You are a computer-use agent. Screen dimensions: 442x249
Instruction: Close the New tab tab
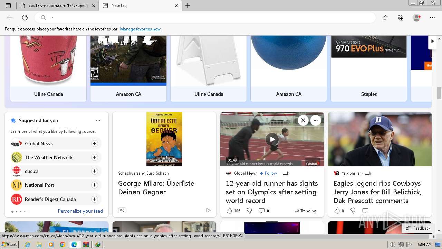click(x=176, y=6)
